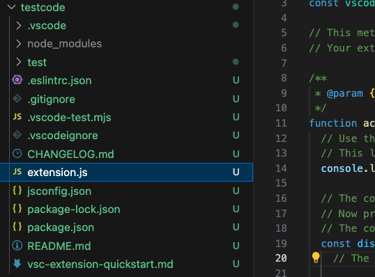The width and height of the screenshot is (375, 277).
Task: Click the untracked U badge for README.md
Action: click(x=236, y=246)
